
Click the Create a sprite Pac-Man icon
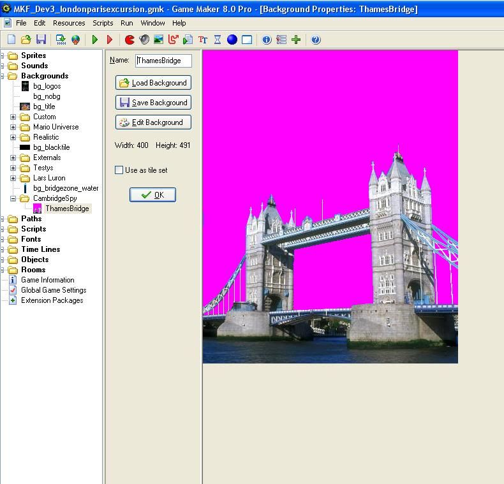[130, 40]
